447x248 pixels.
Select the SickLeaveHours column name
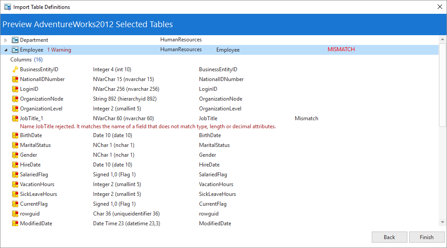click(x=38, y=194)
